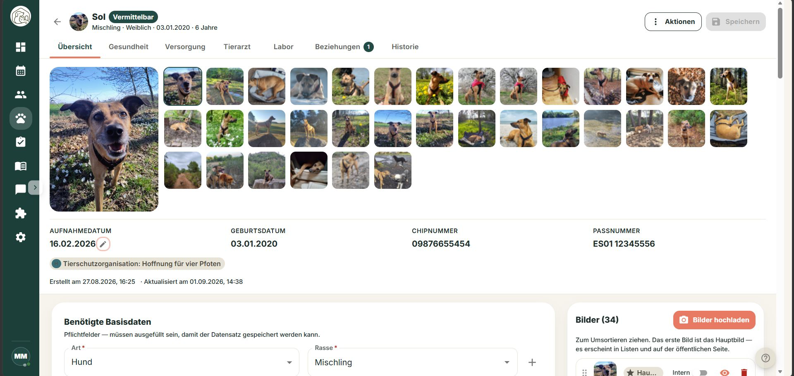The width and height of the screenshot is (794, 376).
Task: Click the pencil icon next to Aufnahmedatum
Action: coord(103,244)
